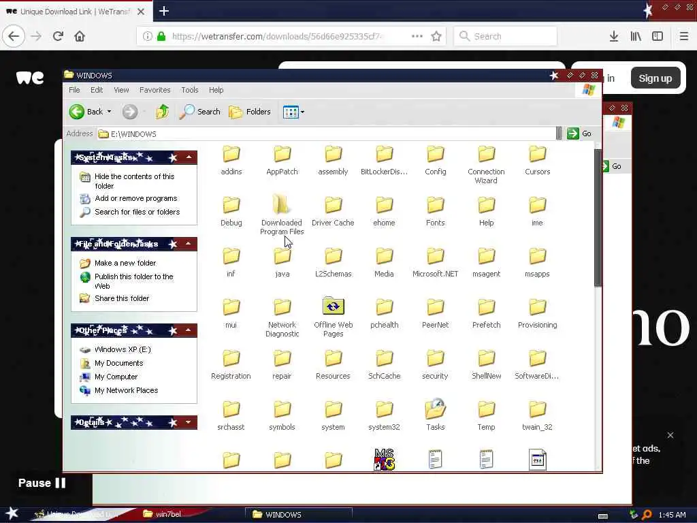Click the Firefox Search box
This screenshot has height=523, width=697.
point(506,37)
